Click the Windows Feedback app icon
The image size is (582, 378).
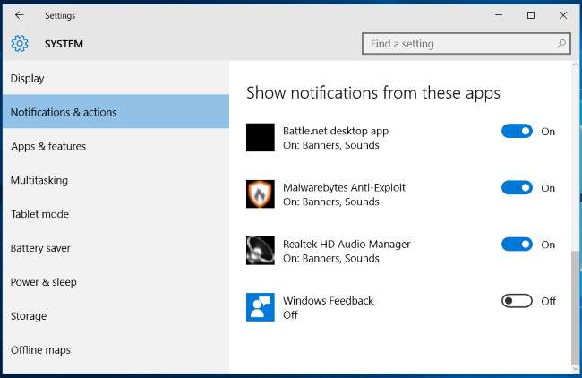[260, 307]
